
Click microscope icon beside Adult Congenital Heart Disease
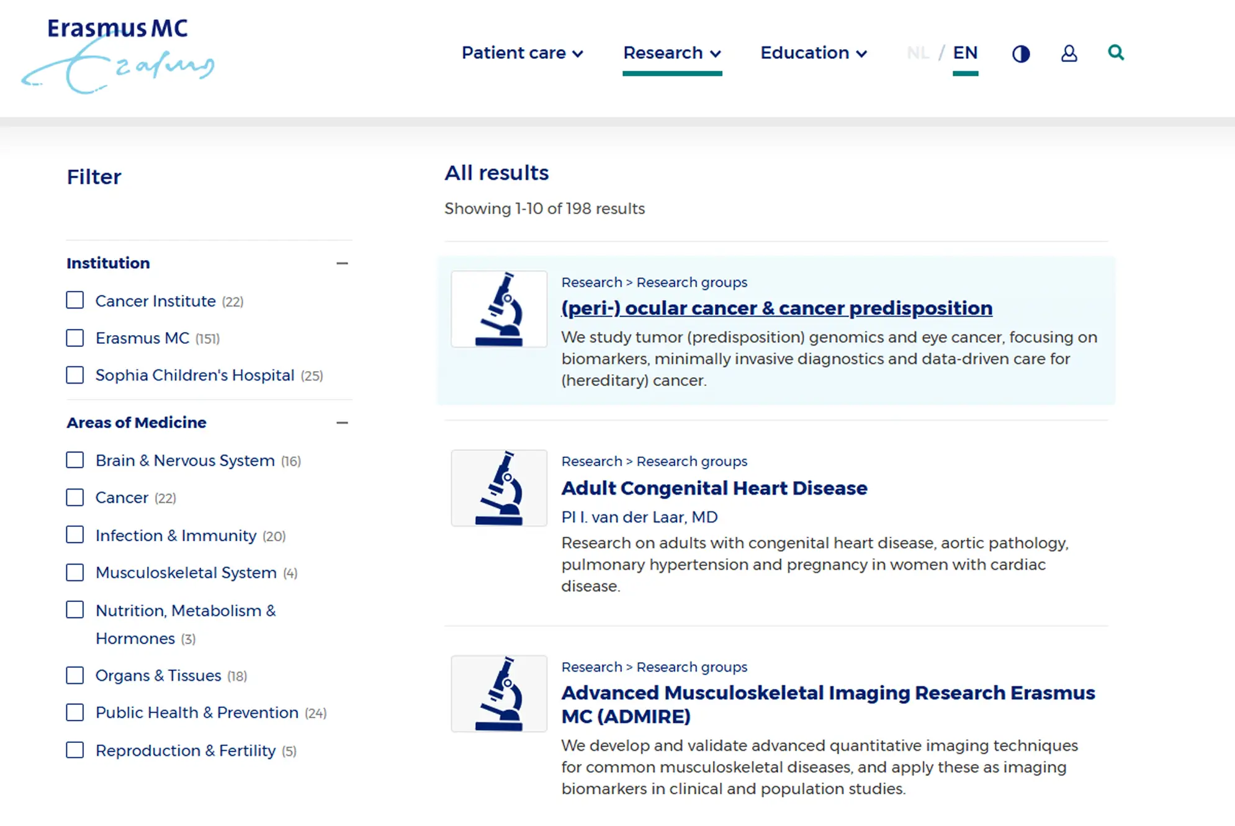pos(499,488)
